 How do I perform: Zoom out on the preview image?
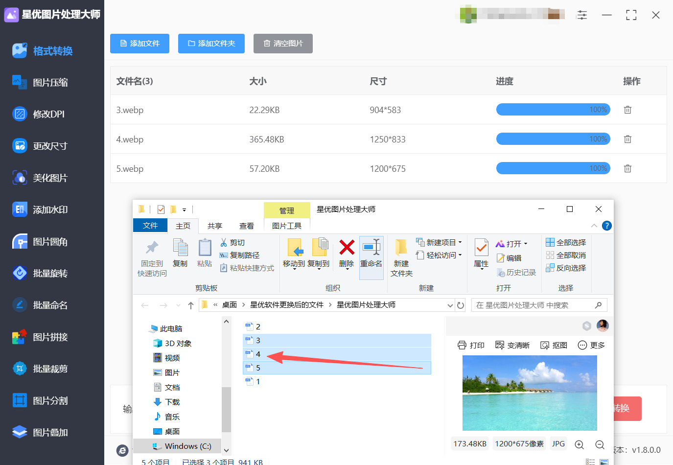pyautogui.click(x=600, y=444)
